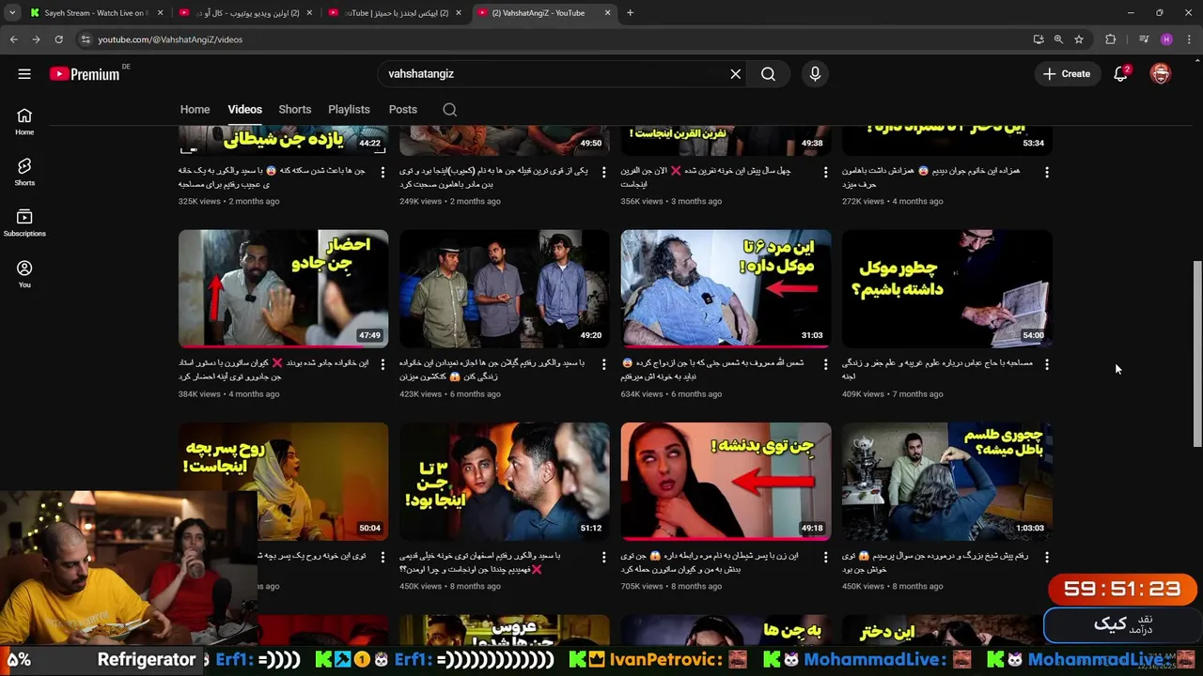Play the 51:12 duration video thumbnail
Viewport: 1203px width, 676px height.
coord(505,481)
